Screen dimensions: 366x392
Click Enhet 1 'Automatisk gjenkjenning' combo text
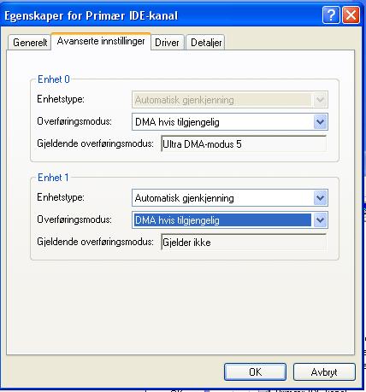point(185,198)
